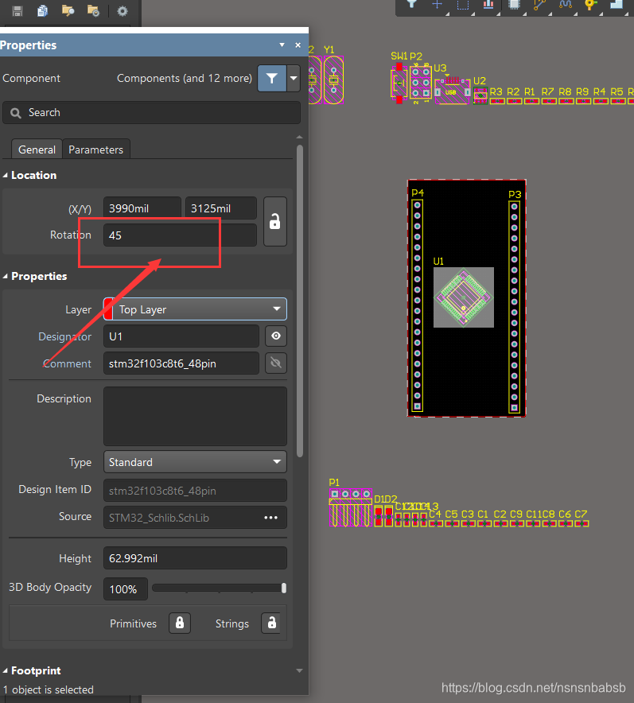Open the settings gear icon

[122, 11]
